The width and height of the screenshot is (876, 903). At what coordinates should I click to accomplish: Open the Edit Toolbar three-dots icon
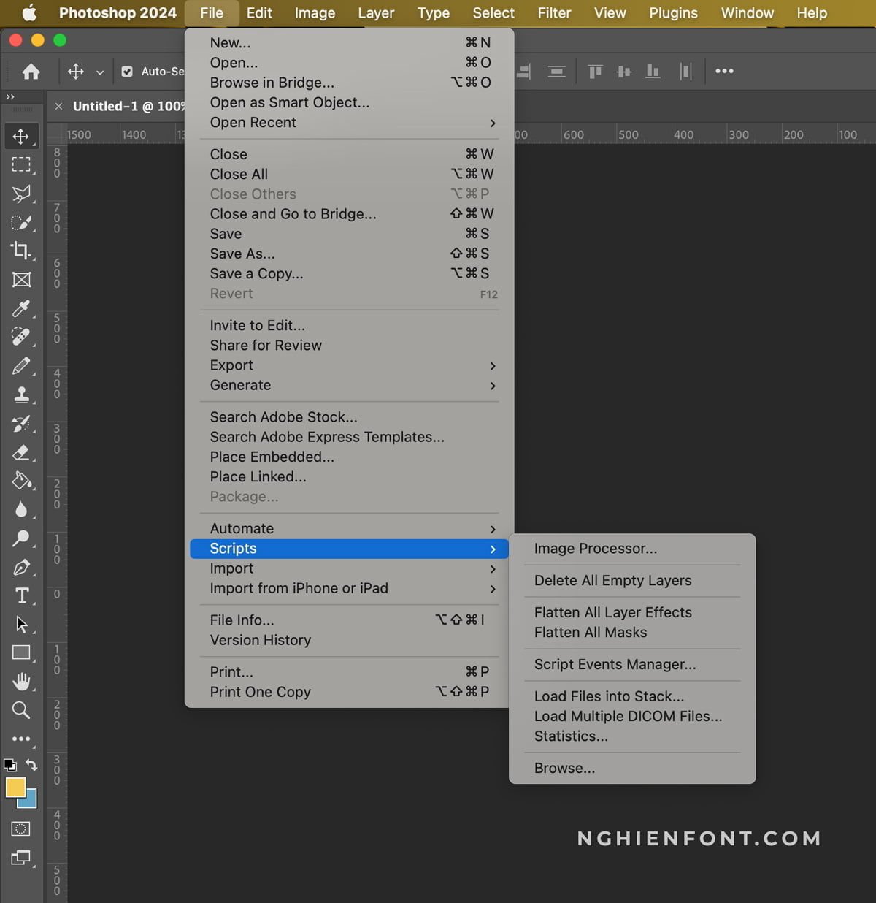tap(21, 739)
